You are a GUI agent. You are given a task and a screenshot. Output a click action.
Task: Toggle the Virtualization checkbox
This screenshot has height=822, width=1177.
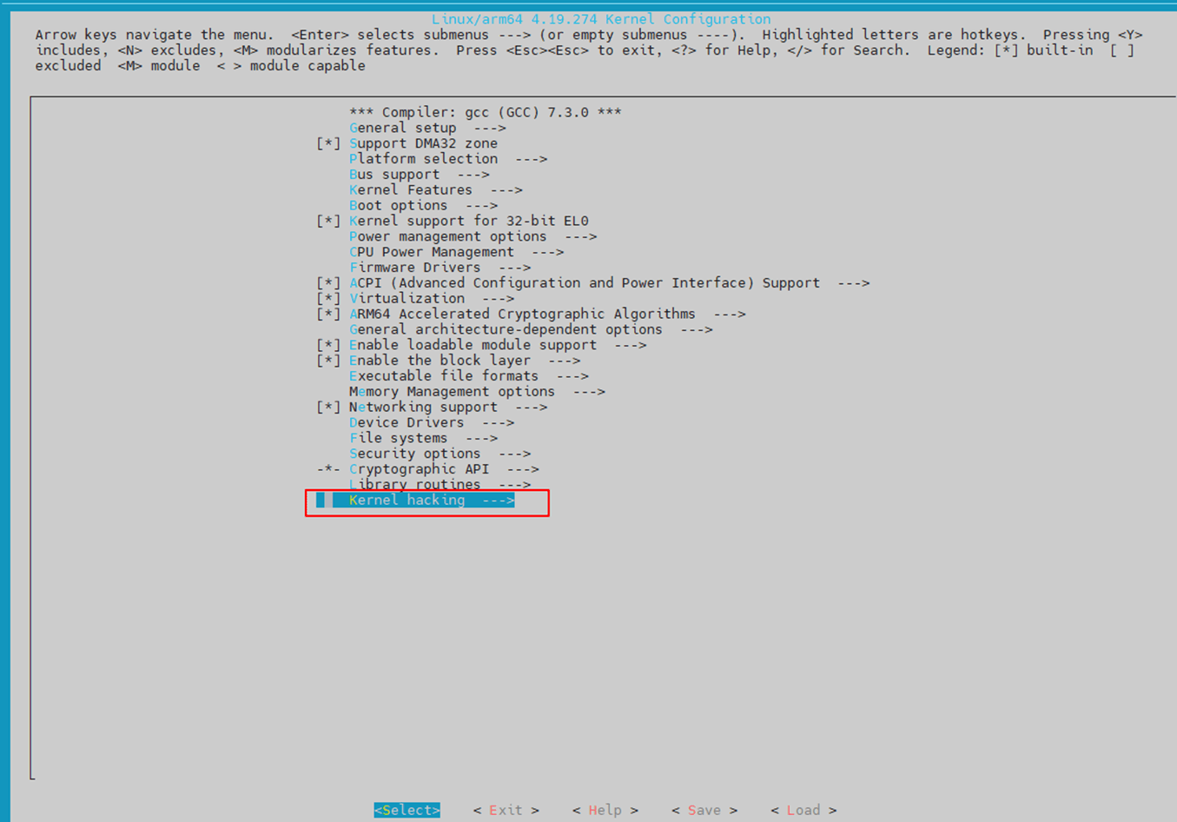point(328,299)
